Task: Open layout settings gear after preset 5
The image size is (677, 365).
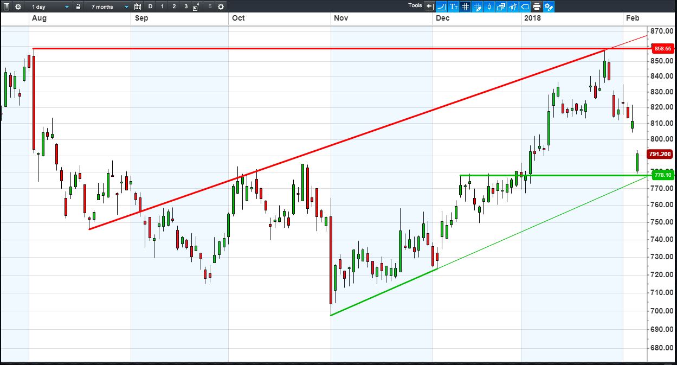Action: (221, 7)
